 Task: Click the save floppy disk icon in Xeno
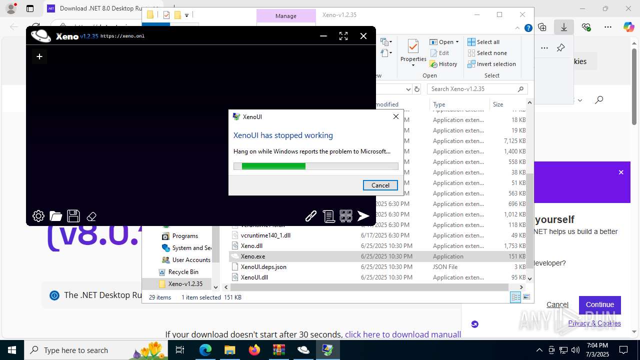[73, 216]
